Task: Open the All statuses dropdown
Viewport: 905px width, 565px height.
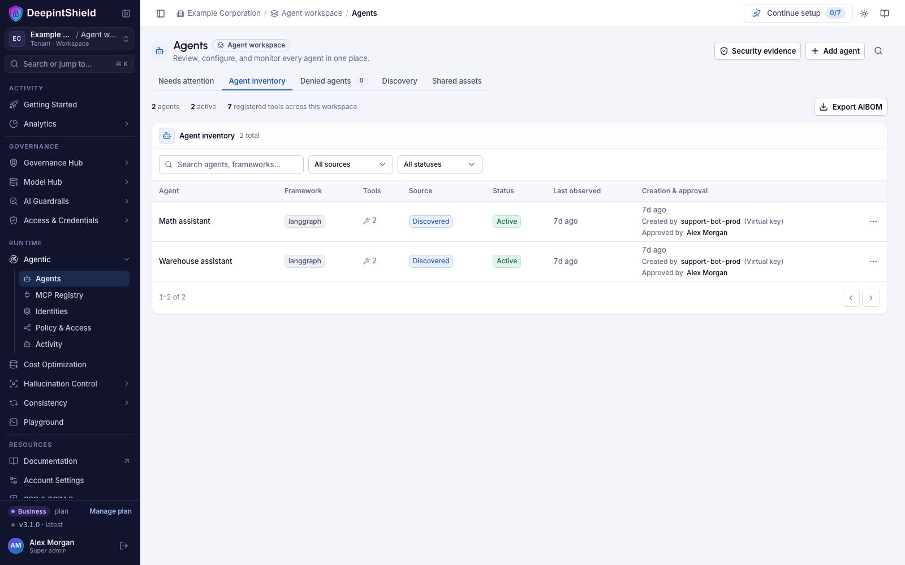Action: 440,164
